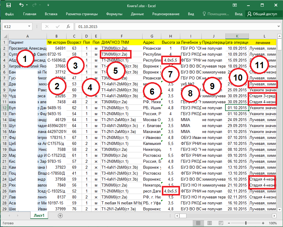Viewport: 283px width, 227px height.
Task: Click the zoom slider in the status bar
Action: click(x=246, y=223)
